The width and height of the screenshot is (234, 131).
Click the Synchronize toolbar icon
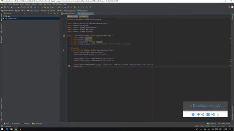[x=8, y=7]
